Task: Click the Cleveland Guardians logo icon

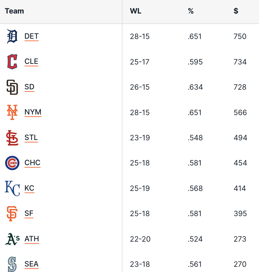Action: (x=12, y=62)
